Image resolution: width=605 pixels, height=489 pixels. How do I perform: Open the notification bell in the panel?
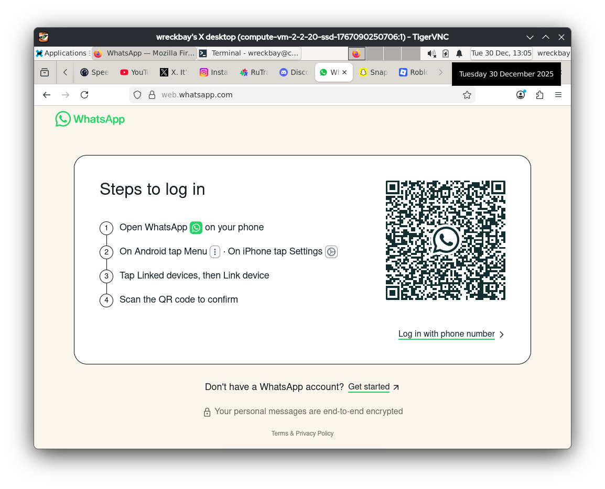click(x=459, y=53)
